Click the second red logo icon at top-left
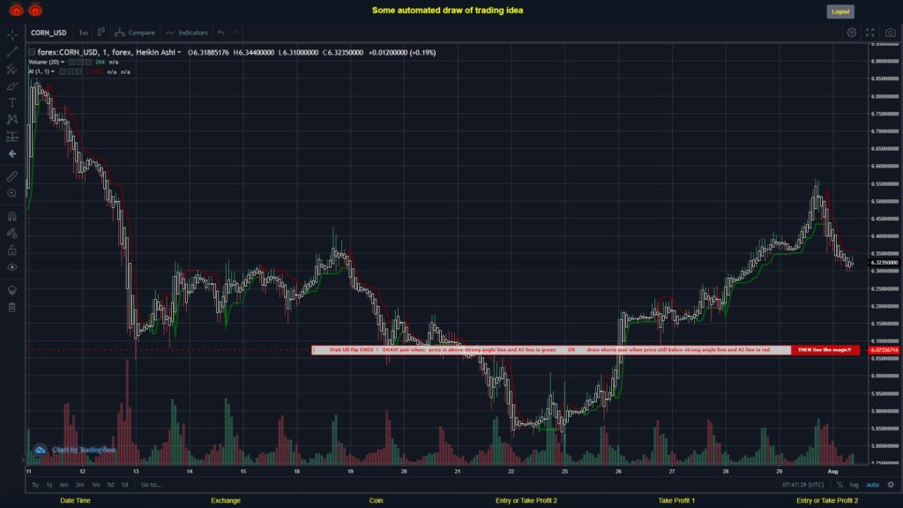Screen dimensions: 903x508 35,10
